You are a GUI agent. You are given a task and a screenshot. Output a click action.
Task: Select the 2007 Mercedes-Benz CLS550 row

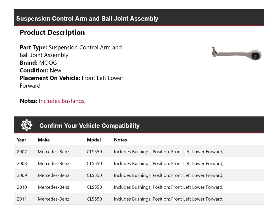(x=139, y=152)
